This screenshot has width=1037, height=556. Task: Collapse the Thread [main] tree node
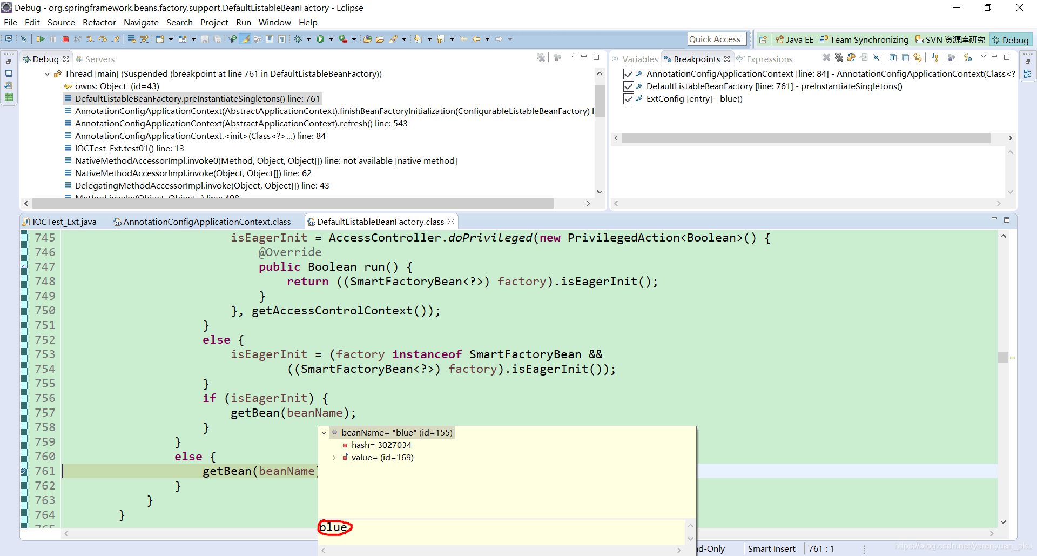pos(48,74)
